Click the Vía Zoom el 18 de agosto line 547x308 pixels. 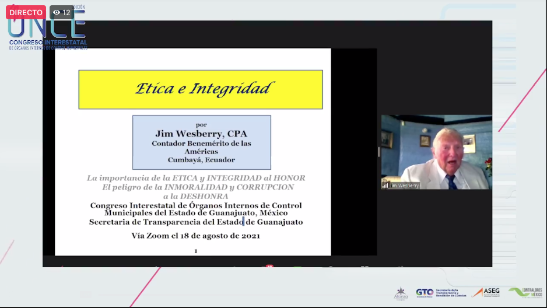click(x=196, y=236)
